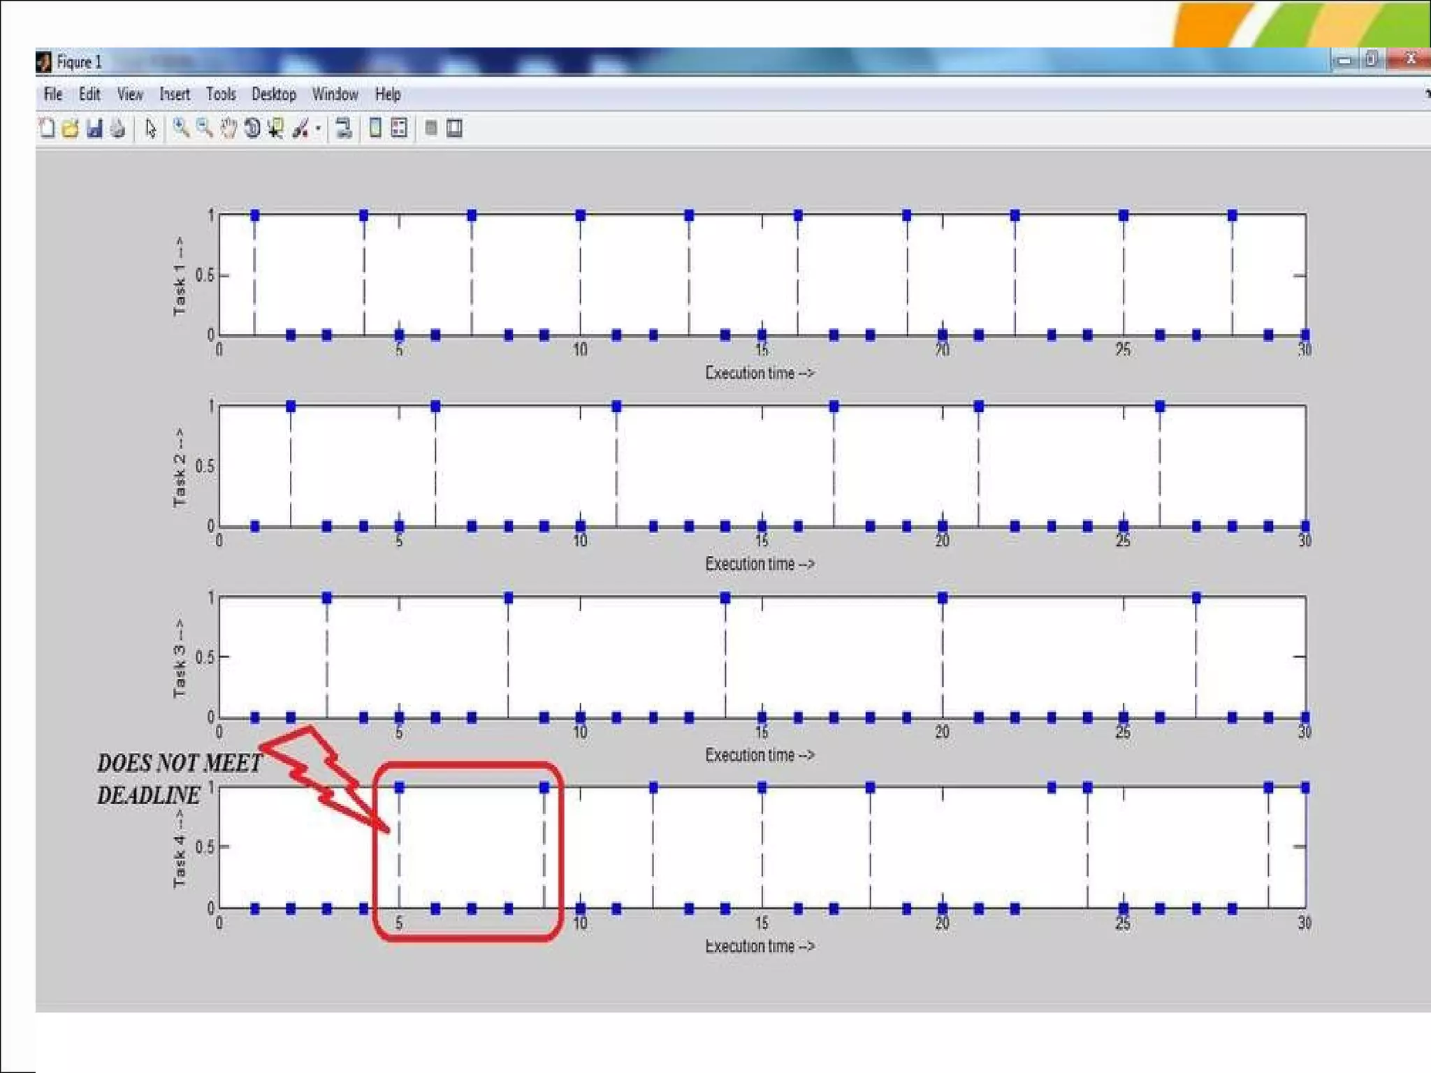Activate the Edit Plot arrow tool
This screenshot has height=1073, width=1431.
(x=150, y=129)
